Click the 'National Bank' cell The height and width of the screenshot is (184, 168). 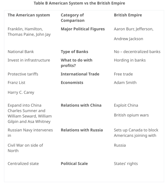pyautogui.click(x=21, y=52)
